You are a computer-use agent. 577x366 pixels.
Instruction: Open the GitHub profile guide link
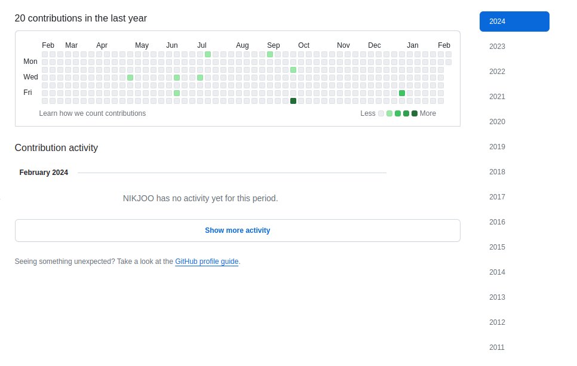(207, 262)
